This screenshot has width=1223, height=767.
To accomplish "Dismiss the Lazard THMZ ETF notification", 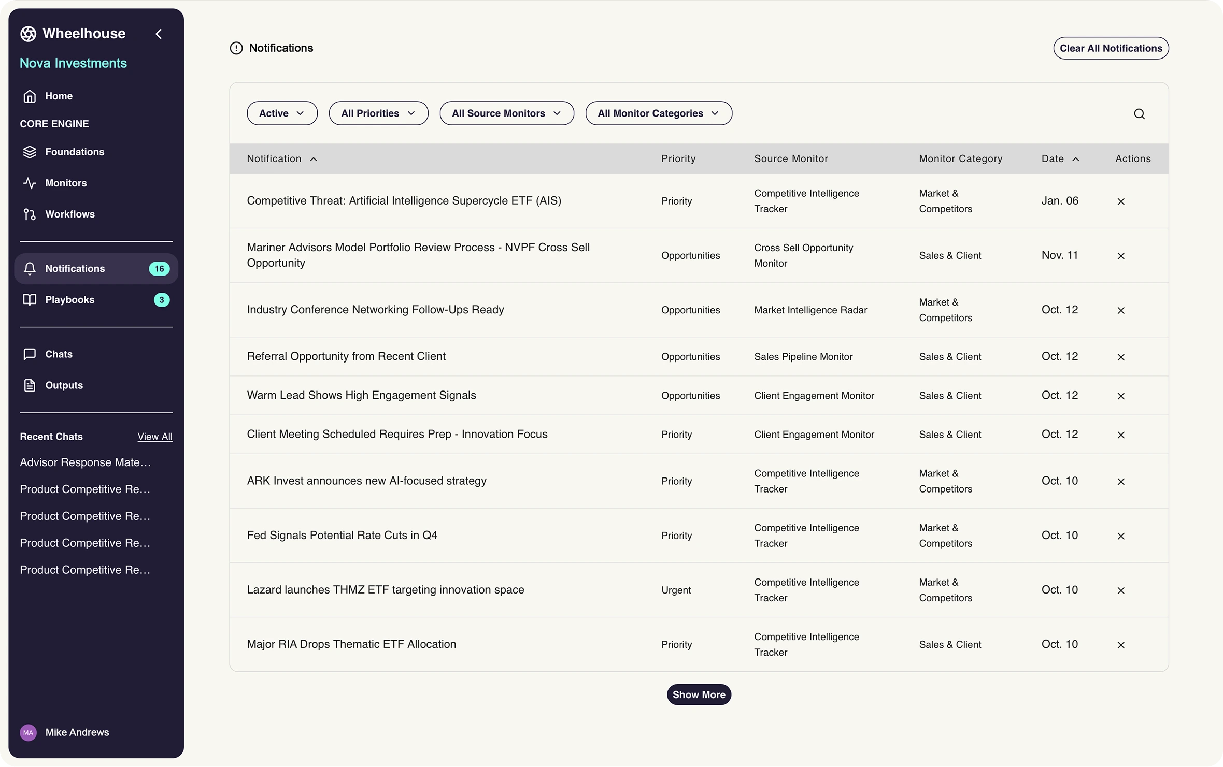I will 1120,590.
